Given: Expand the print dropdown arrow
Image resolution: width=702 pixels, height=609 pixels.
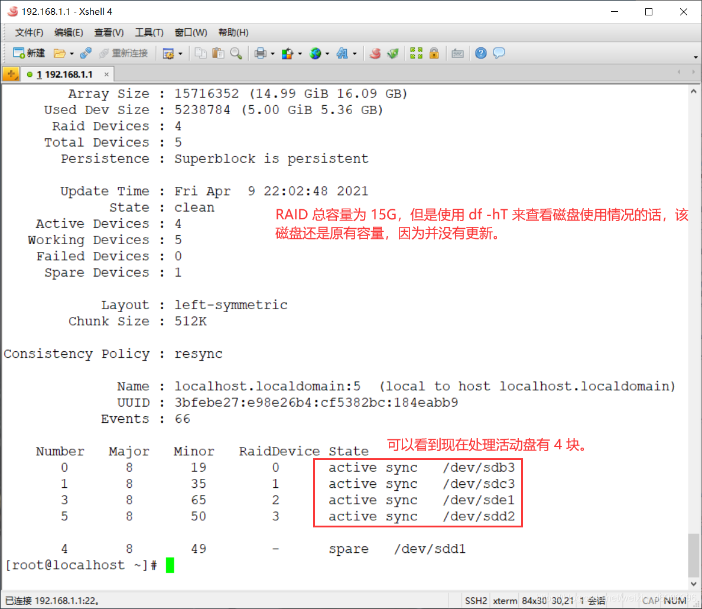Looking at the screenshot, I should pos(272,54).
